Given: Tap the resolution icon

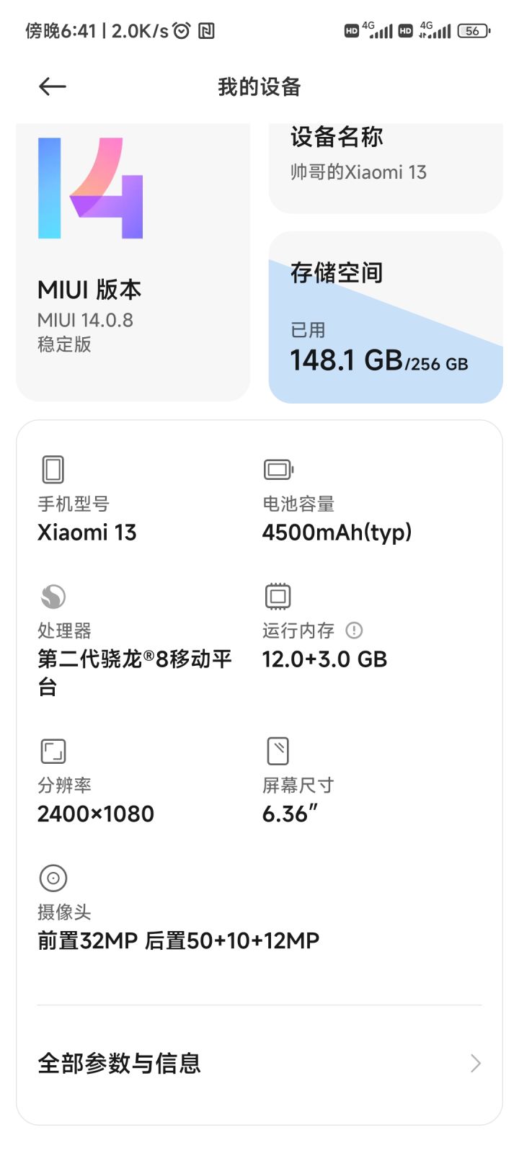Looking at the screenshot, I should 53,751.
